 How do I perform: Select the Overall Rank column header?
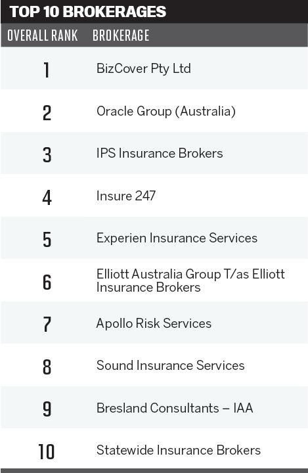click(43, 35)
